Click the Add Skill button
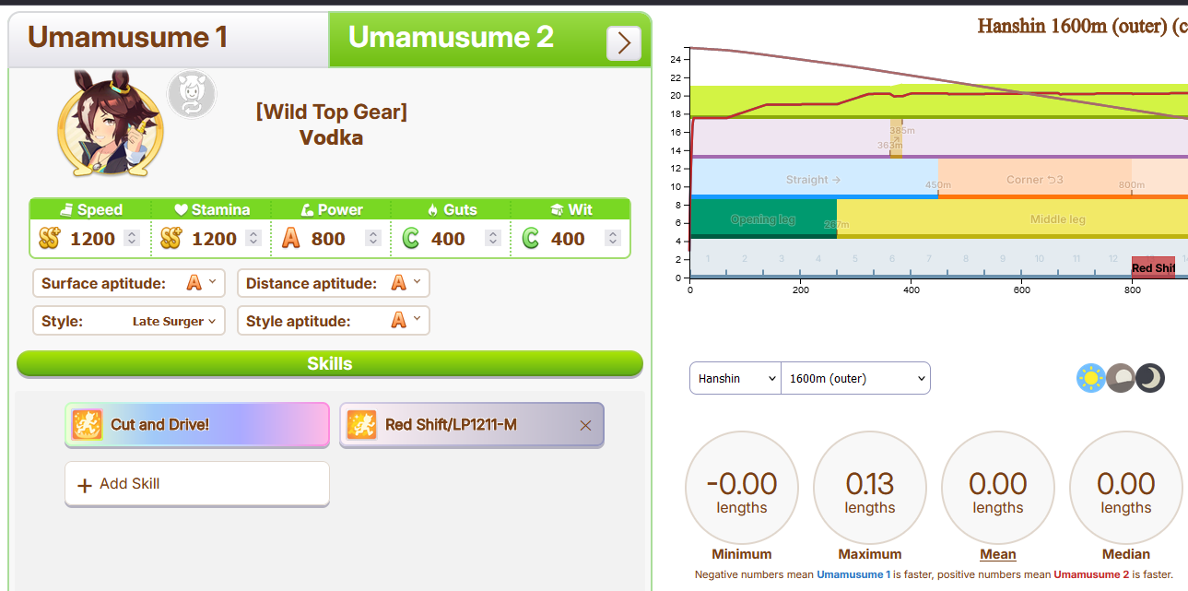1188x591 pixels. pos(197,484)
